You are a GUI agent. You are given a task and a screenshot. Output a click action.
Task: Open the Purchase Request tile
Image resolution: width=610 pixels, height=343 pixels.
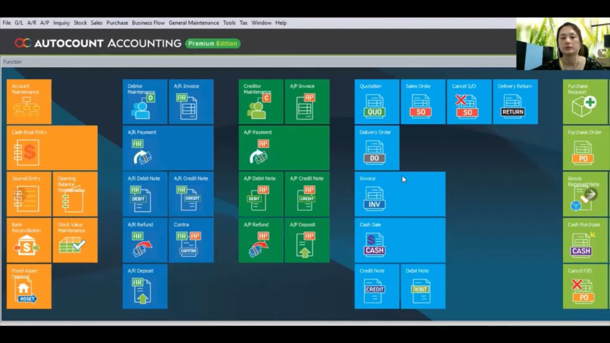[x=585, y=101]
